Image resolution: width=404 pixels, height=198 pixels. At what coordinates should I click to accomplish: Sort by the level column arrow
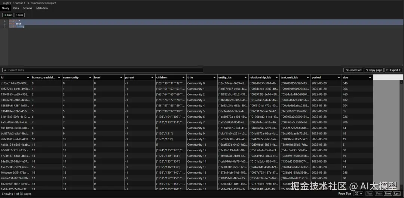(x=120, y=77)
